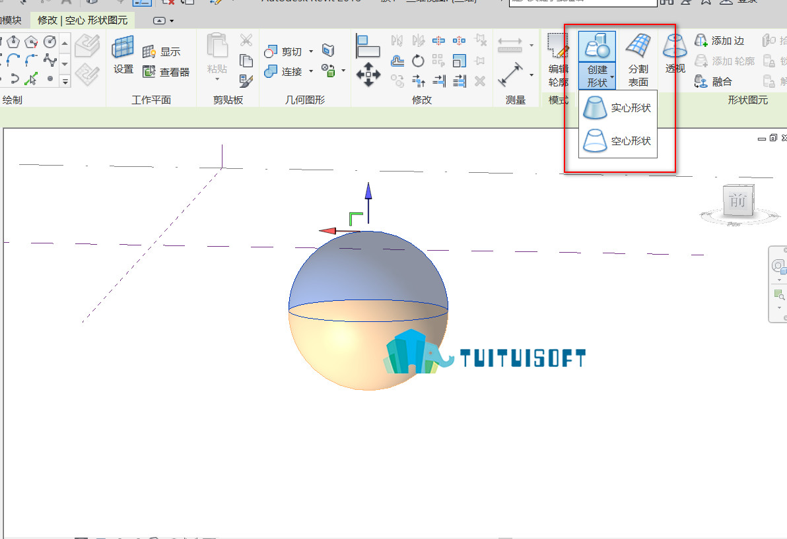Select the inscribed polygon draw tool

pos(14,42)
